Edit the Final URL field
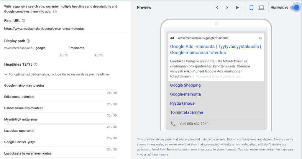This screenshot has height=159, width=302. [65, 29]
